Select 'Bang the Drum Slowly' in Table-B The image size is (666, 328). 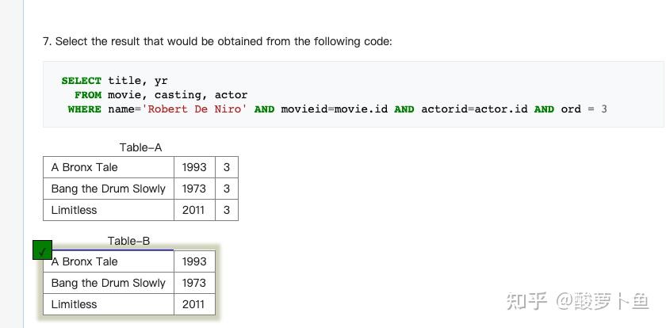pos(108,283)
